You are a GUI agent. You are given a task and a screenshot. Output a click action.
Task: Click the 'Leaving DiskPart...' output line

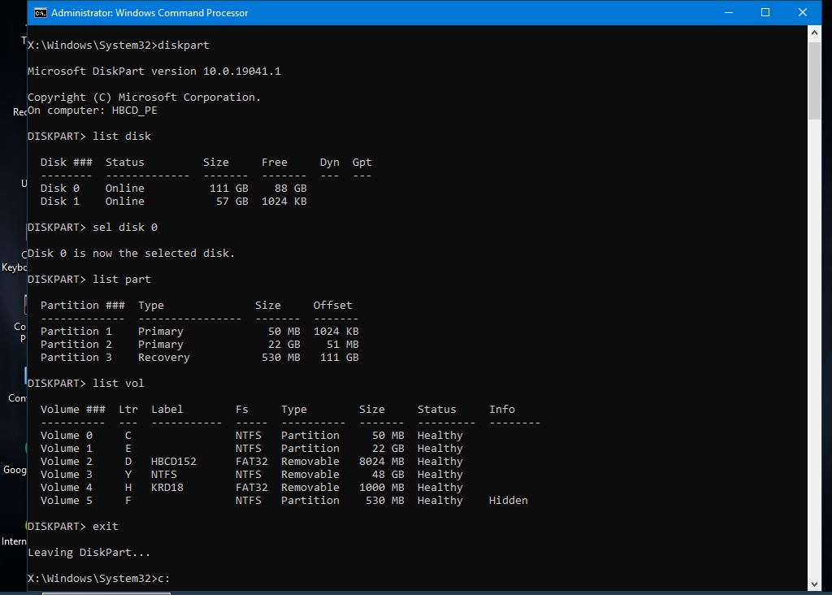pyautogui.click(x=89, y=552)
